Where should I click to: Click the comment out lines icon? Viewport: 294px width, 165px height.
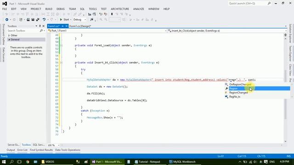click(x=101, y=14)
